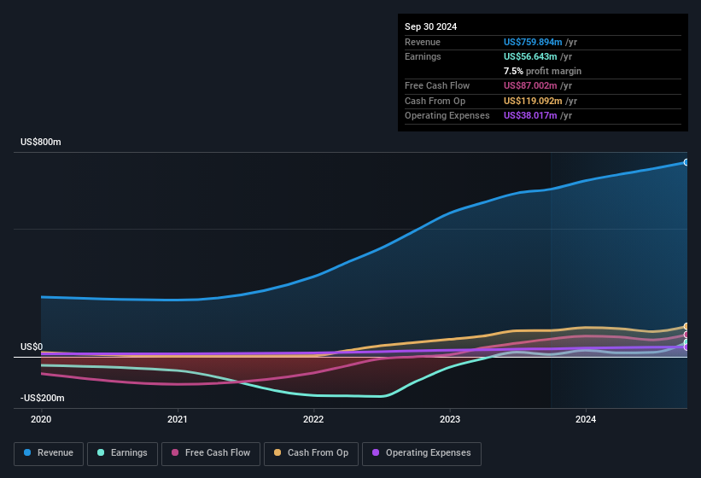Click the 2022 x-axis label
Screen dimensions: 701x478
(313, 419)
